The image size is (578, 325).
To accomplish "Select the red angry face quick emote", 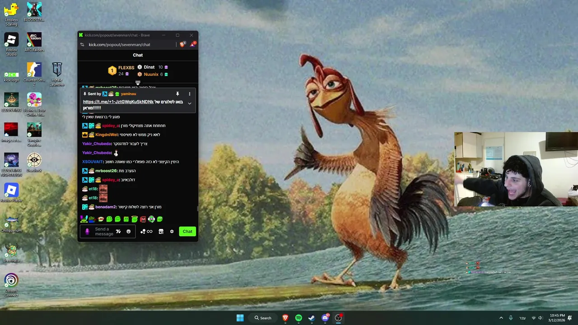I will 143,219.
